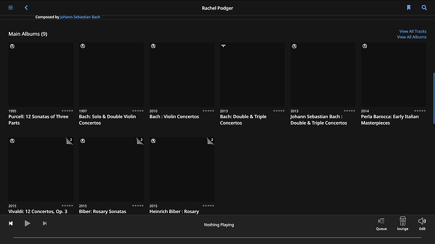Click source badge on Vivaldi 12 Concertos cover

pos(12,141)
